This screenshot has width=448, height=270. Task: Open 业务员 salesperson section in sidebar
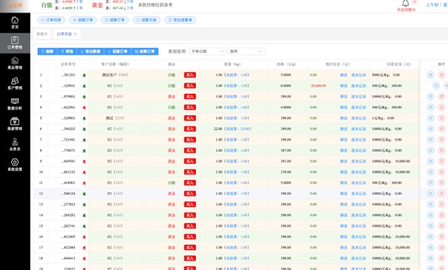[15, 145]
